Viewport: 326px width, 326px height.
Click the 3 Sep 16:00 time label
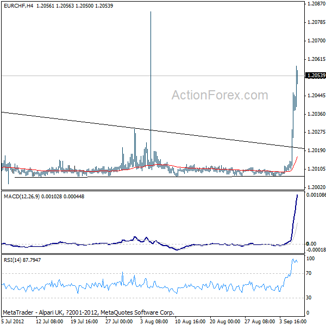293,322
